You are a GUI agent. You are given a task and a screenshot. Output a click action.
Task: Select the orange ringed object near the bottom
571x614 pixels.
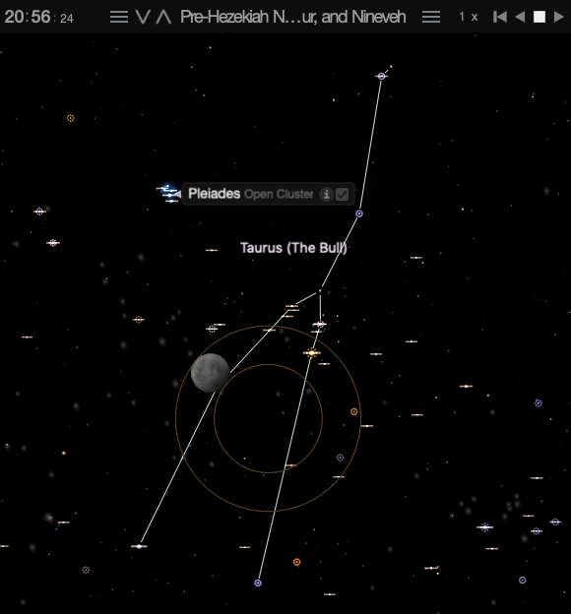(297, 562)
